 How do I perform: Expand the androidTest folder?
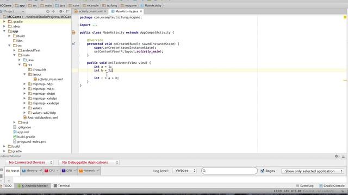coord(15,50)
